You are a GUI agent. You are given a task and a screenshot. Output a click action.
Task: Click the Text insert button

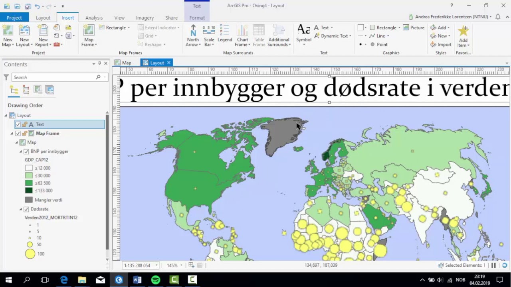[x=324, y=28]
